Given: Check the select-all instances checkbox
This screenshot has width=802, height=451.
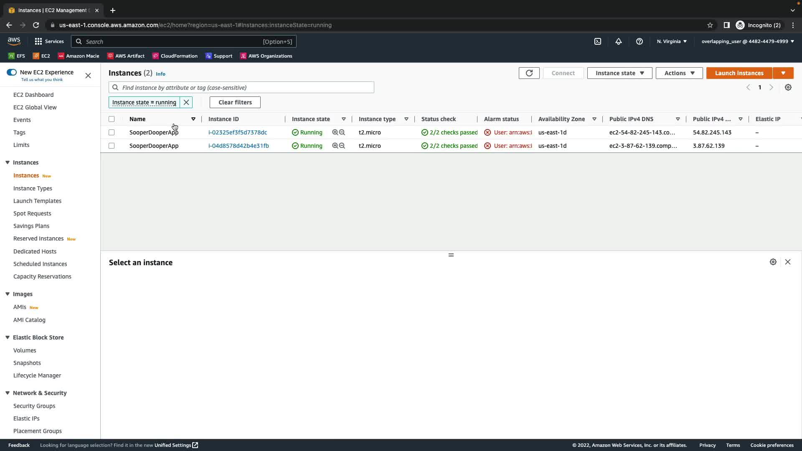Looking at the screenshot, I should click(112, 119).
